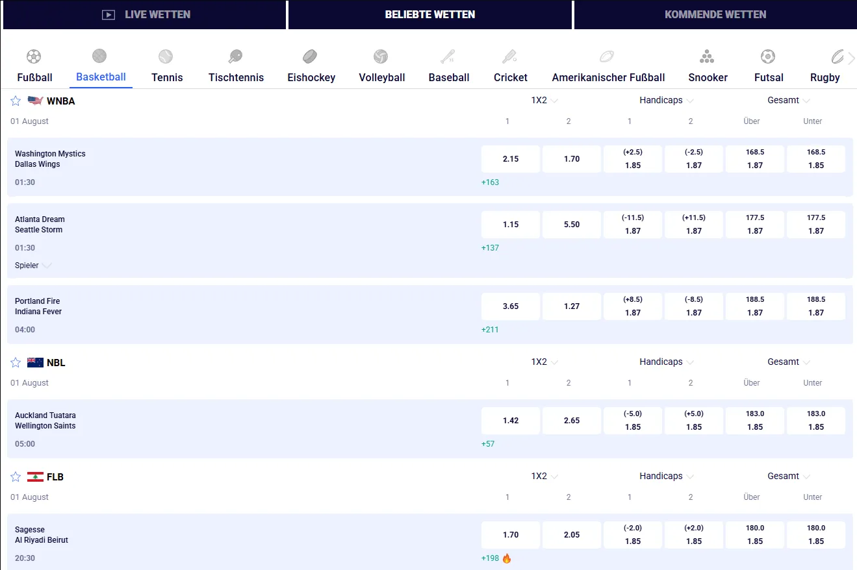Click the Snooker balls icon

pyautogui.click(x=707, y=56)
